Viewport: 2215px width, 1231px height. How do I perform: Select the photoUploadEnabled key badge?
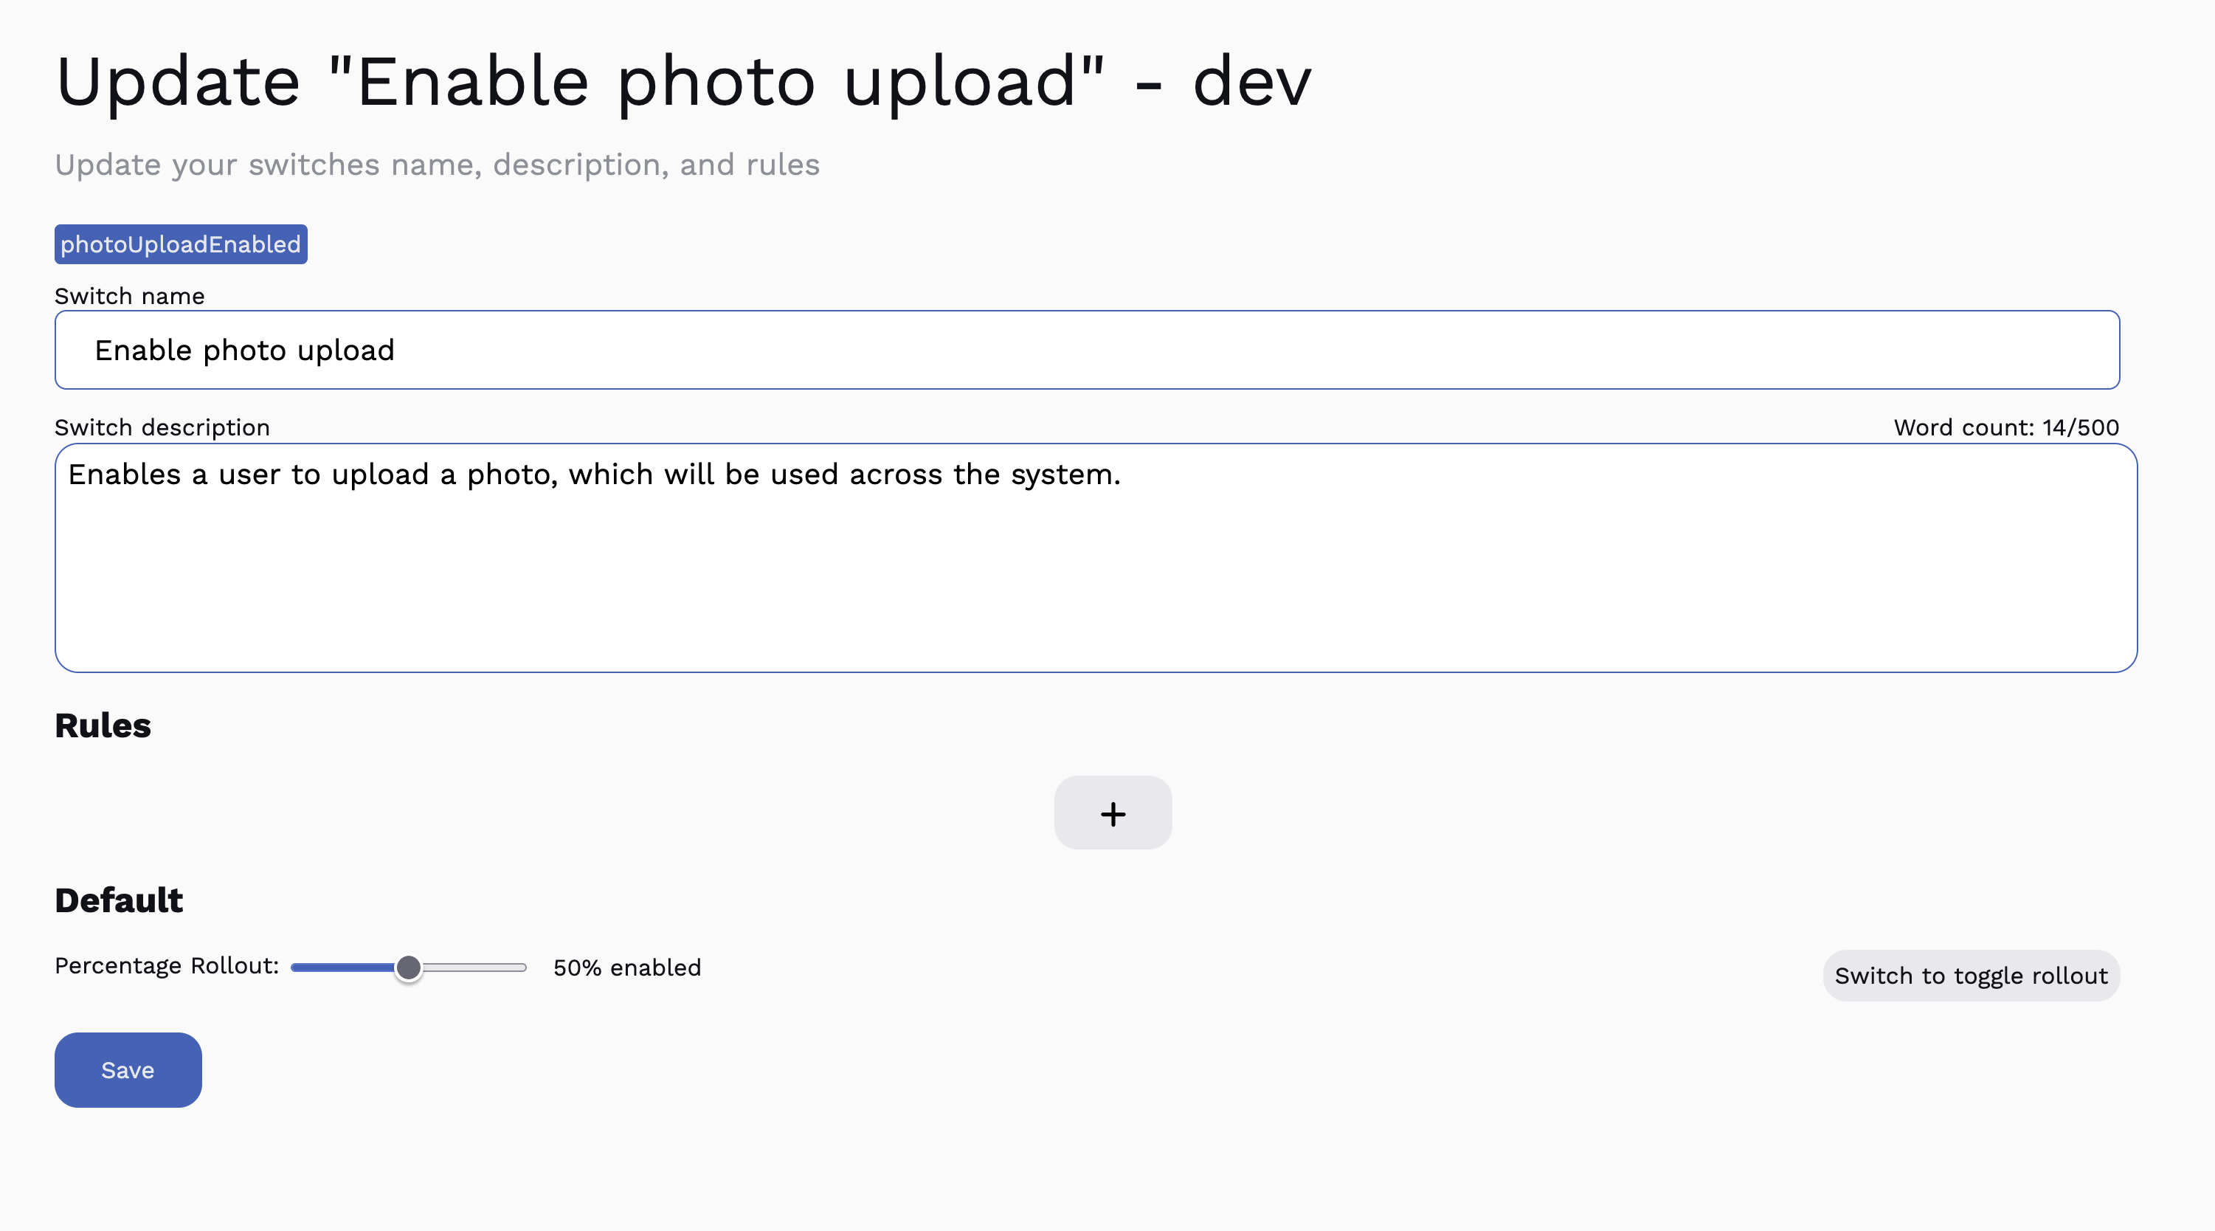coord(181,244)
